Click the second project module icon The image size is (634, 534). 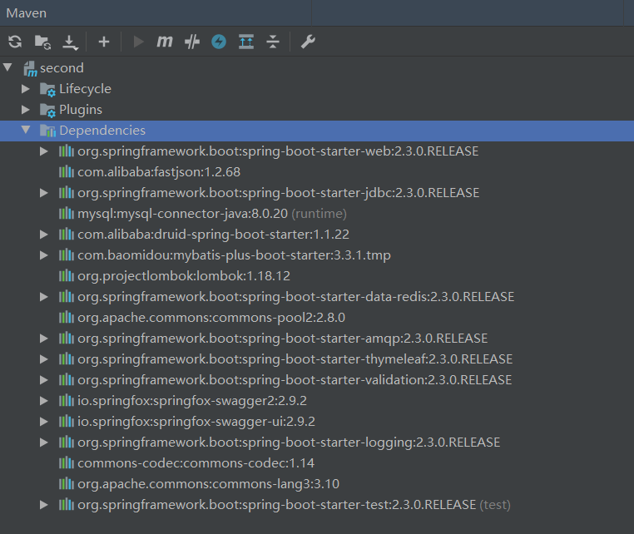coord(30,69)
